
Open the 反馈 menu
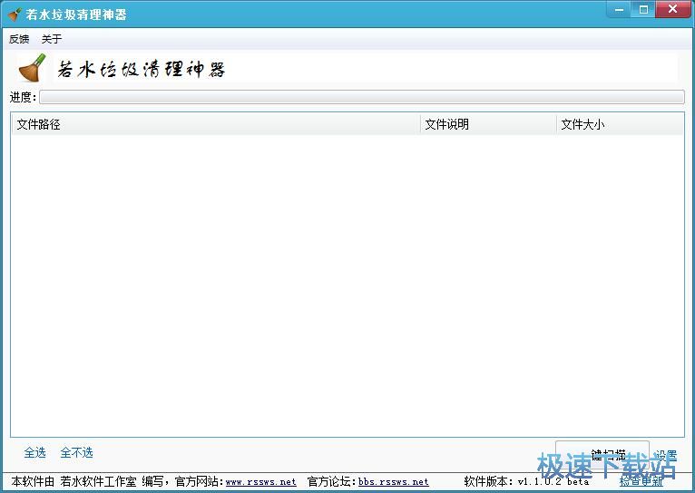19,39
